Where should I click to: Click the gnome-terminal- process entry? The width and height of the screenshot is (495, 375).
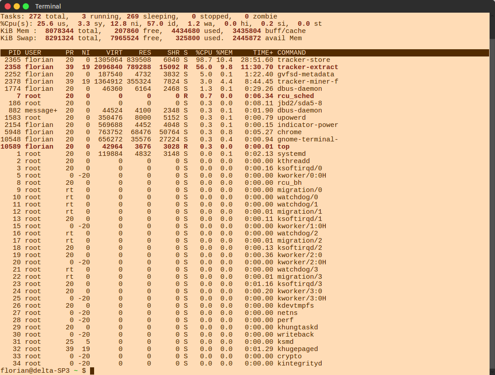[x=308, y=140]
